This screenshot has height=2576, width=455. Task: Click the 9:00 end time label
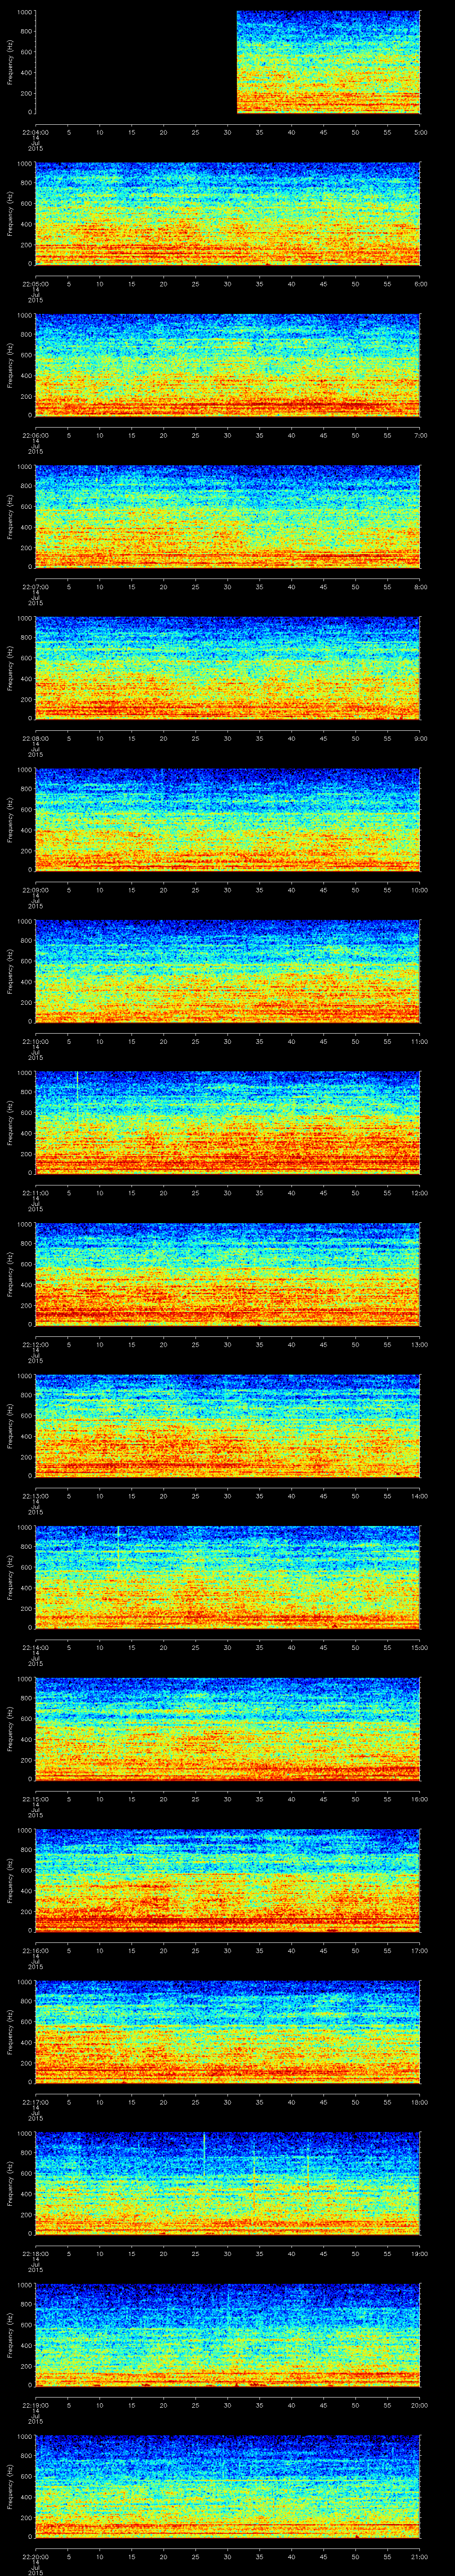pos(420,738)
